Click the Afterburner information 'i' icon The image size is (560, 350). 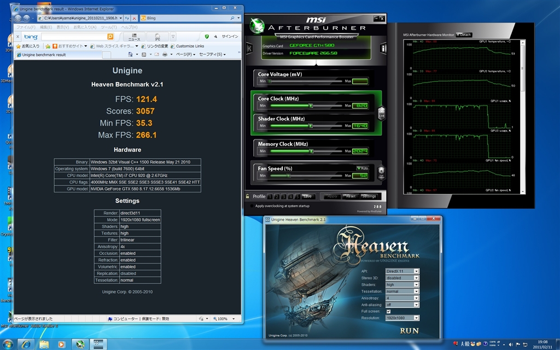tap(383, 49)
